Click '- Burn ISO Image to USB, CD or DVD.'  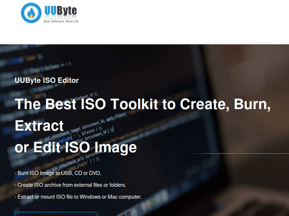[58, 173]
